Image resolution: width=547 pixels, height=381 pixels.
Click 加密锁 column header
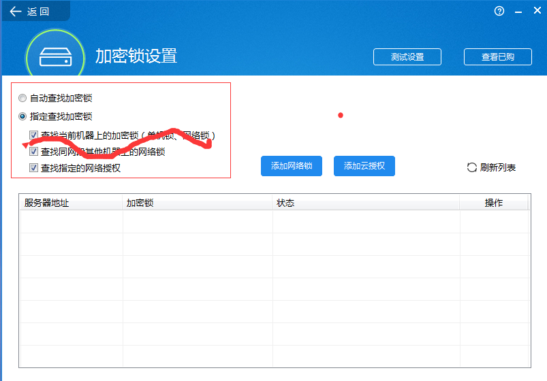[197, 203]
